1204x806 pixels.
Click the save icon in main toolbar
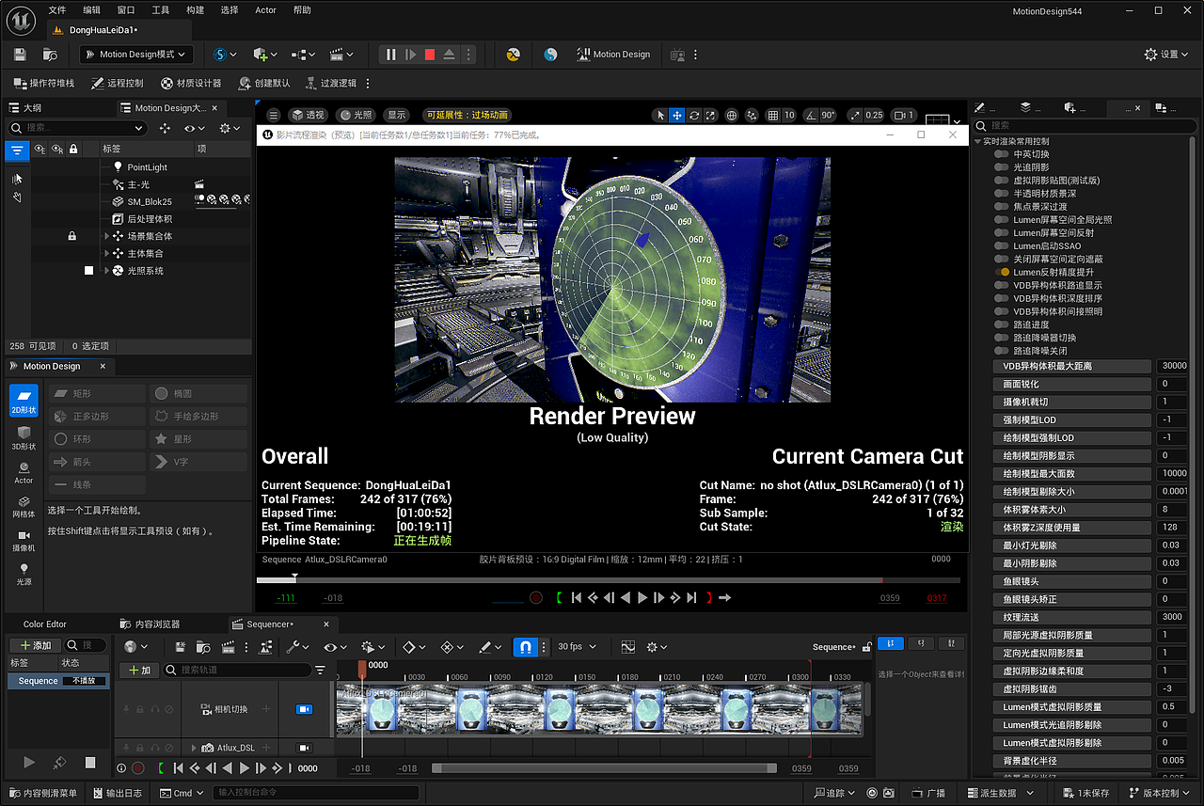20,55
